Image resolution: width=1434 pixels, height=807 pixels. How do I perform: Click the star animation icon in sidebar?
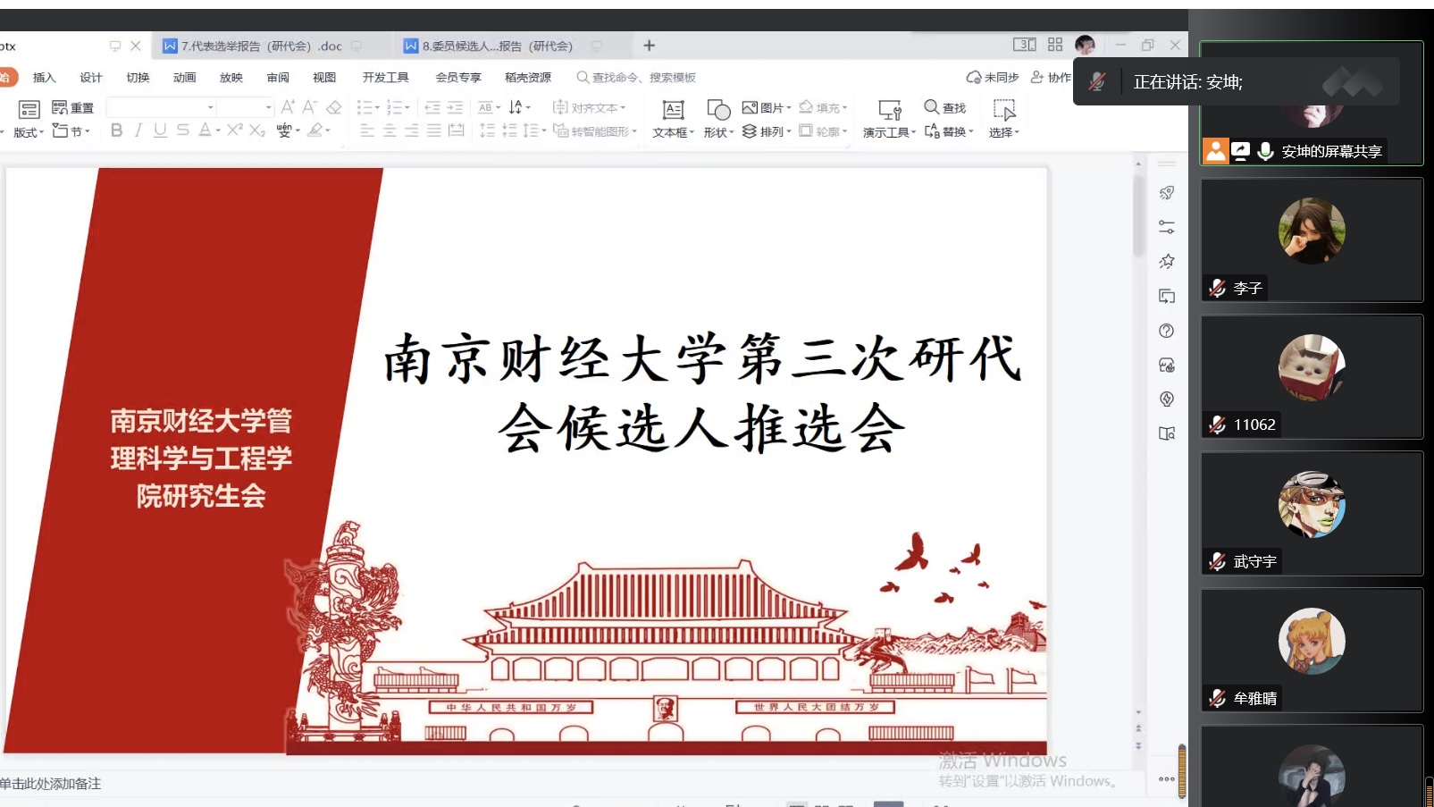pyautogui.click(x=1166, y=262)
